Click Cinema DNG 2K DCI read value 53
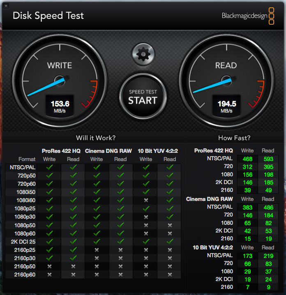The image size is (286, 295). [x=268, y=231]
